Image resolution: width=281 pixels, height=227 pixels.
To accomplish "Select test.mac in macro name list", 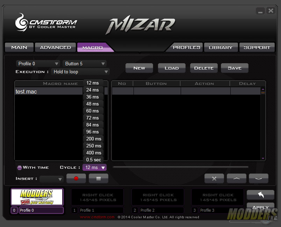I will tap(48, 91).
